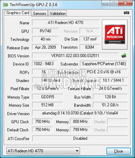
Task: Click the GPU Clock 750 MHz field
Action: tap(43, 122)
